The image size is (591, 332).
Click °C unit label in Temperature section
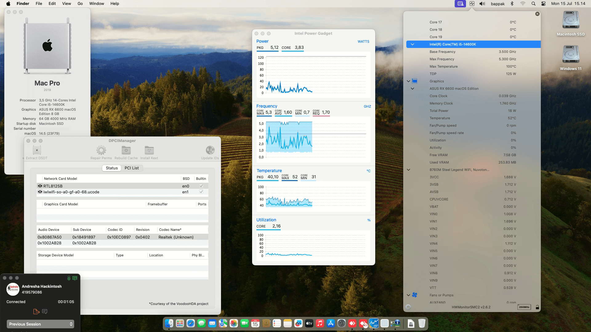[x=368, y=171]
